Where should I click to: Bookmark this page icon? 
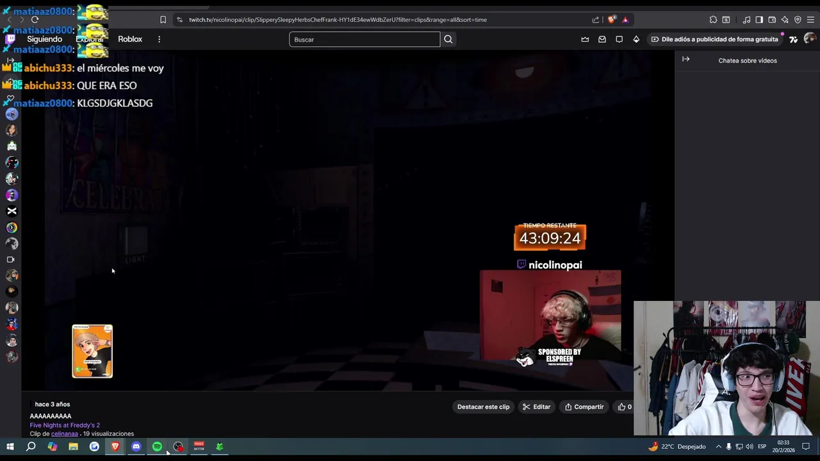coord(163,20)
